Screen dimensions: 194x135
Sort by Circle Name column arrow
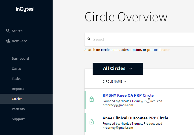click(x=126, y=82)
